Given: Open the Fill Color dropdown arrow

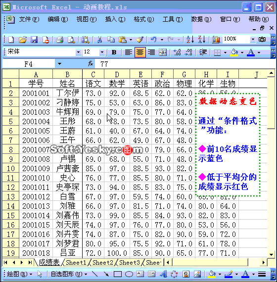Looking at the screenshot, I should (242, 52).
